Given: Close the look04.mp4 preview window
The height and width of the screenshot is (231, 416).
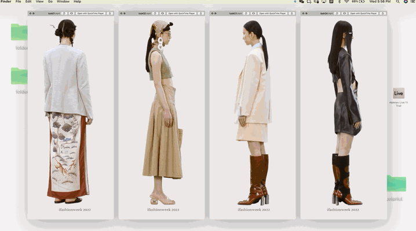Looking at the screenshot, I should click(303, 13).
